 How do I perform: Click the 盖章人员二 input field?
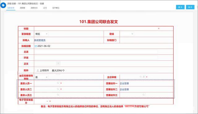[47, 89]
